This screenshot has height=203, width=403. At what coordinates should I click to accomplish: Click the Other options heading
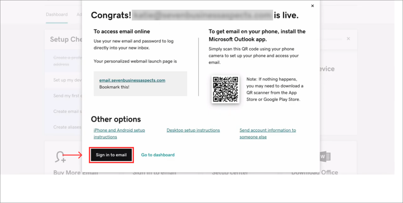pos(116,119)
